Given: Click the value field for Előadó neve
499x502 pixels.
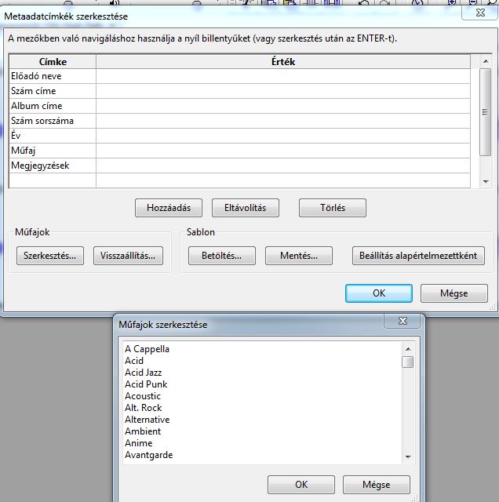Looking at the screenshot, I should pos(282,76).
